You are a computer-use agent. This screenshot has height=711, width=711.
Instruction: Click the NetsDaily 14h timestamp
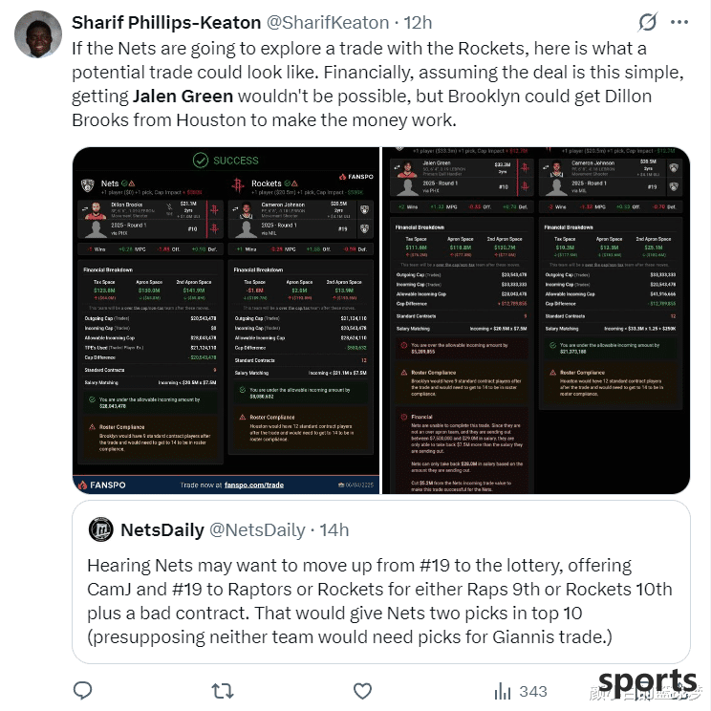(334, 529)
